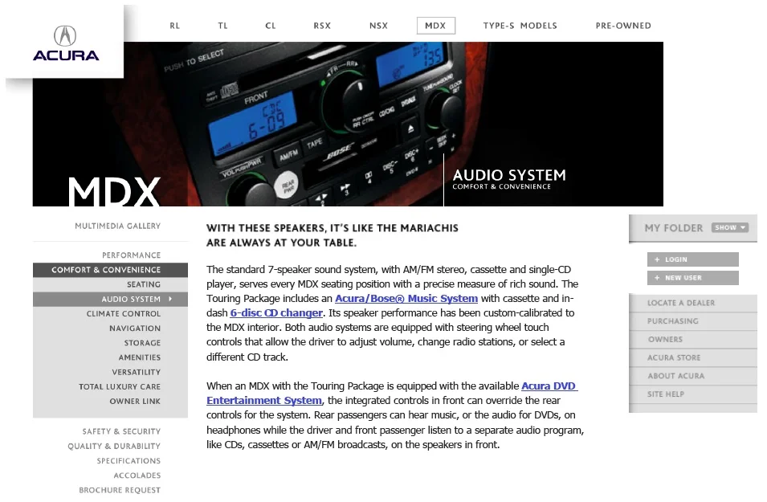Click the arrow beside Audio System
The image size is (767, 502).
170,299
